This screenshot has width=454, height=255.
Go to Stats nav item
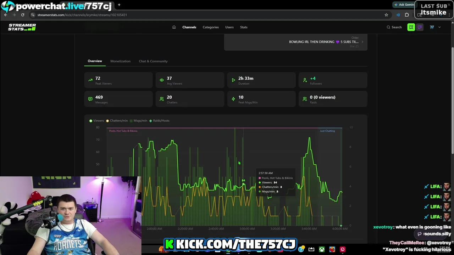[244, 27]
